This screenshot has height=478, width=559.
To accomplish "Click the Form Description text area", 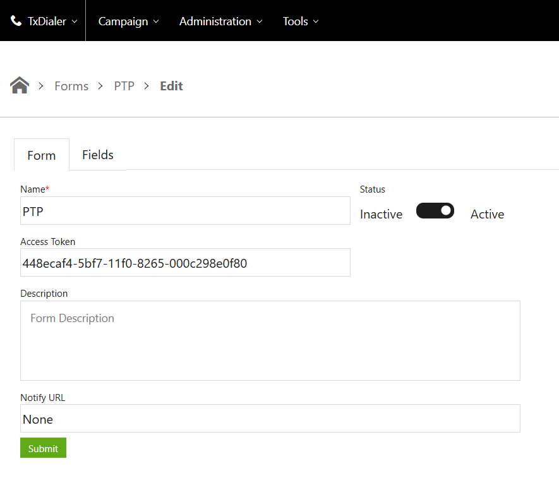I will 270,340.
